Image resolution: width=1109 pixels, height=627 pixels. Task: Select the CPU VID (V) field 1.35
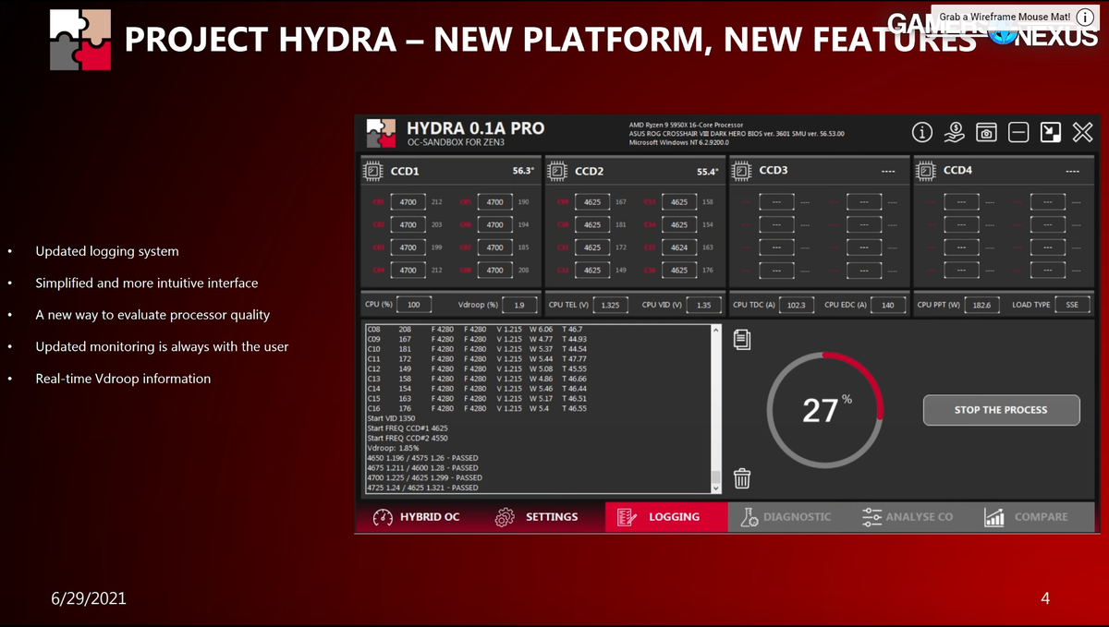703,305
